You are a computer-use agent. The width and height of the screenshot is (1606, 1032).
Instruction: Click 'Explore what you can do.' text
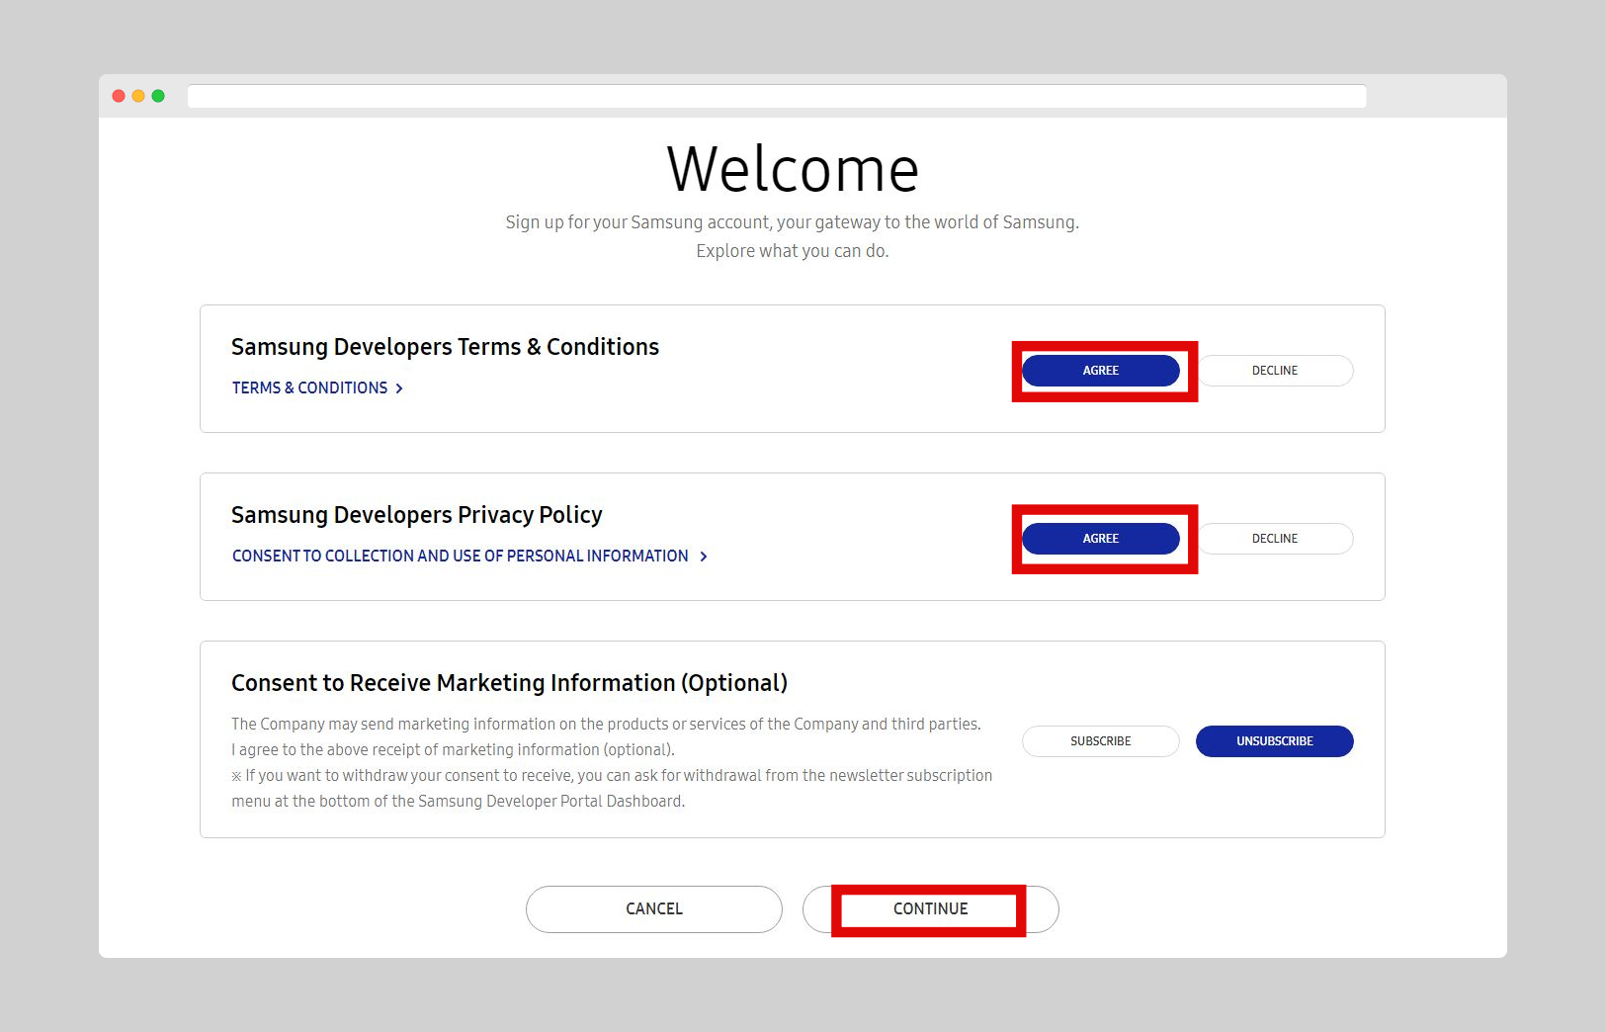(793, 251)
